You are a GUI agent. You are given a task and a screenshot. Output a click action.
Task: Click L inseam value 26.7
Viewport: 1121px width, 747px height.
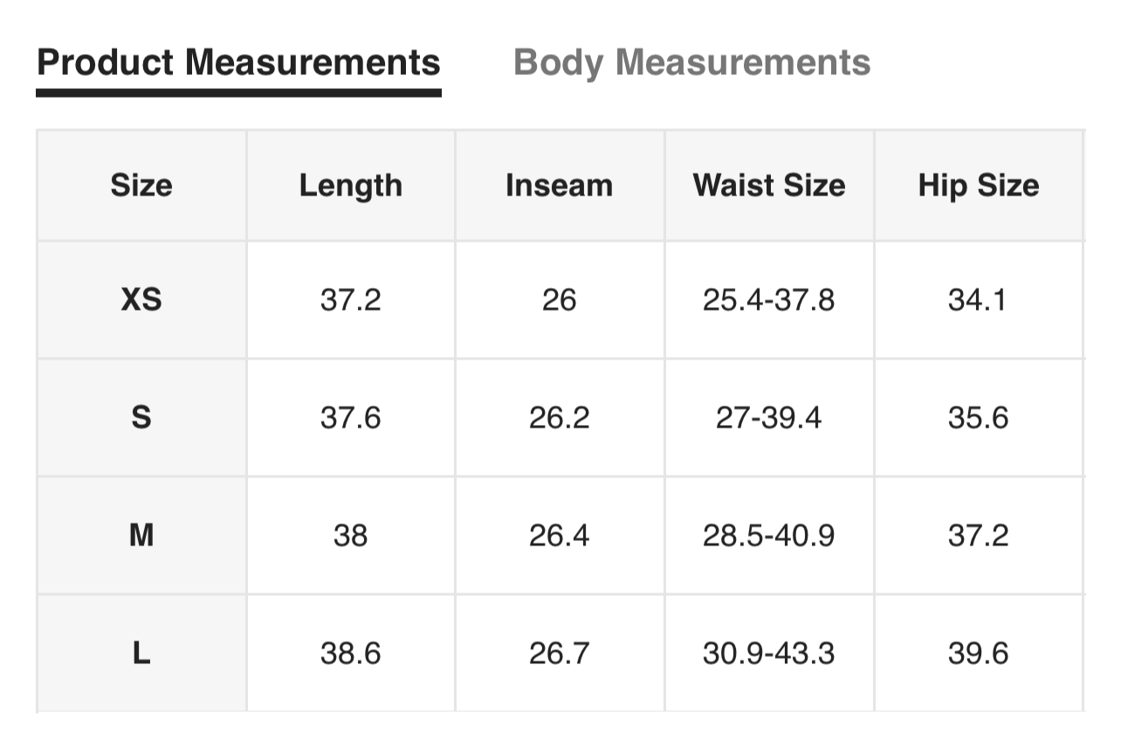click(x=559, y=653)
